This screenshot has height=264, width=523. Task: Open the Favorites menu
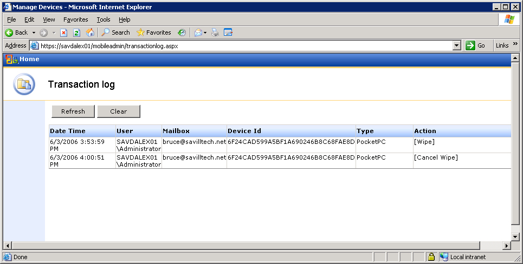[x=76, y=19]
